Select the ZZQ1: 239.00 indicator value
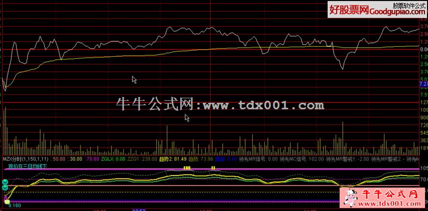Image resolution: width=428 pixels, height=211 pixels. [x=142, y=159]
